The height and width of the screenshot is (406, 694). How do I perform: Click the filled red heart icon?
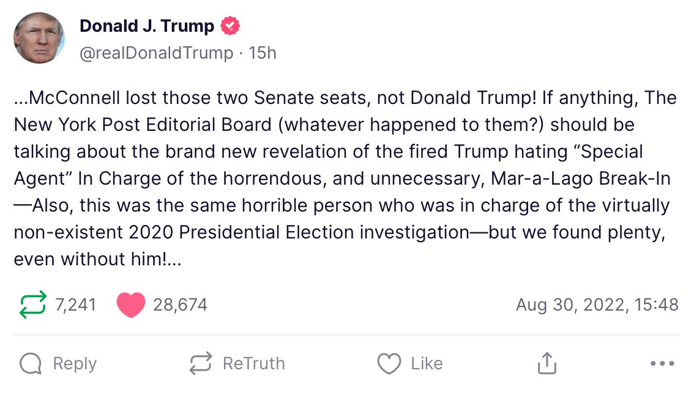coord(130,304)
